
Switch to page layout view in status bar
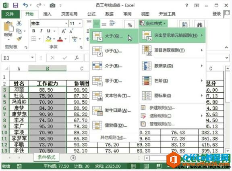coord(146,166)
